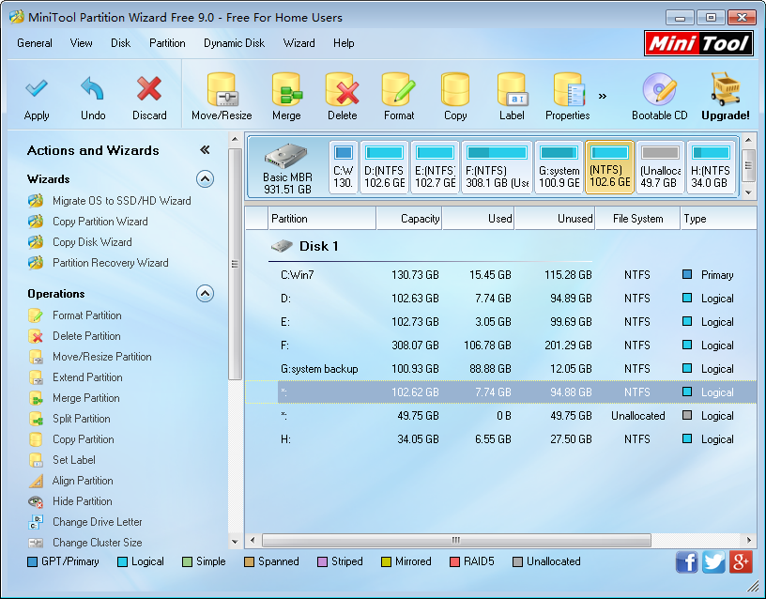Click the Copy toolbar icon

click(x=455, y=89)
